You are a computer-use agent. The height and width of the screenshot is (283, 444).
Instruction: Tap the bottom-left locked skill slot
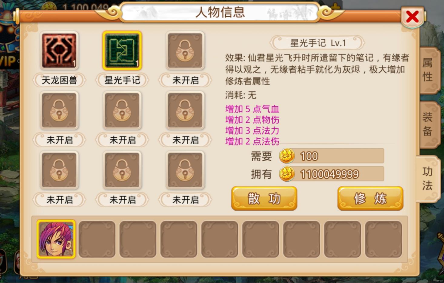click(x=59, y=170)
